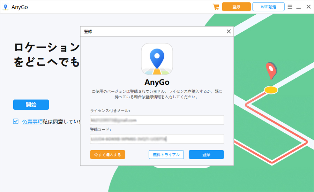Open the 免責事項 link
Viewport: 314px width, 192px height.
32,122
